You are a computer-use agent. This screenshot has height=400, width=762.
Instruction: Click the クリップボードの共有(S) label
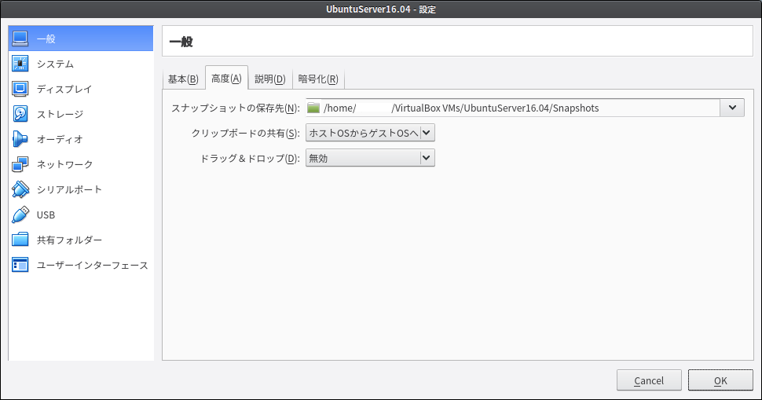(x=245, y=133)
